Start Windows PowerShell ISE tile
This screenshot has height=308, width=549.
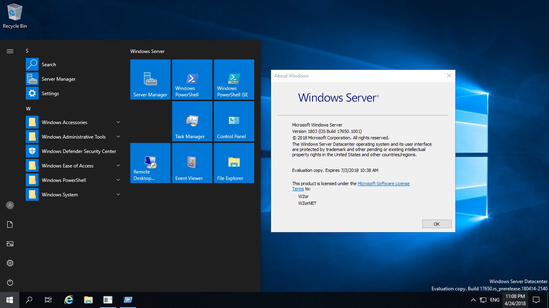point(234,79)
